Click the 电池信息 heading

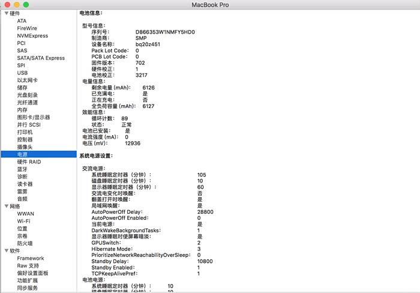point(91,13)
